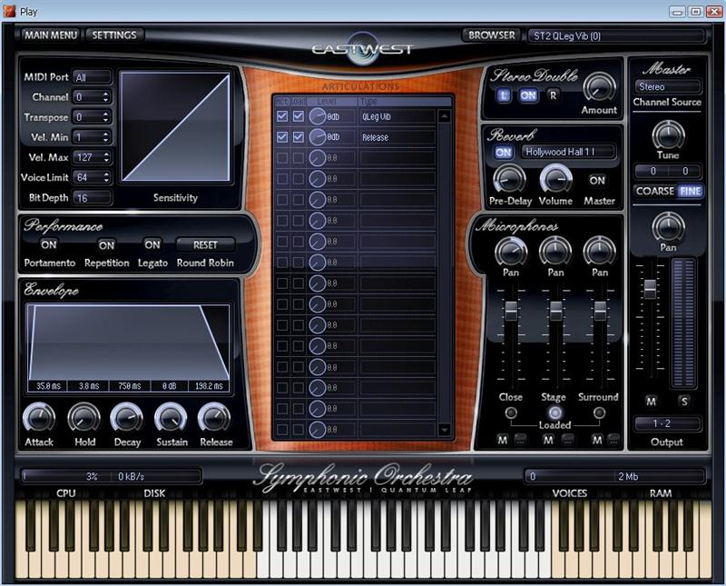This screenshot has height=586, width=726.
Task: Mute the Close microphone channel
Action: pyautogui.click(x=503, y=440)
